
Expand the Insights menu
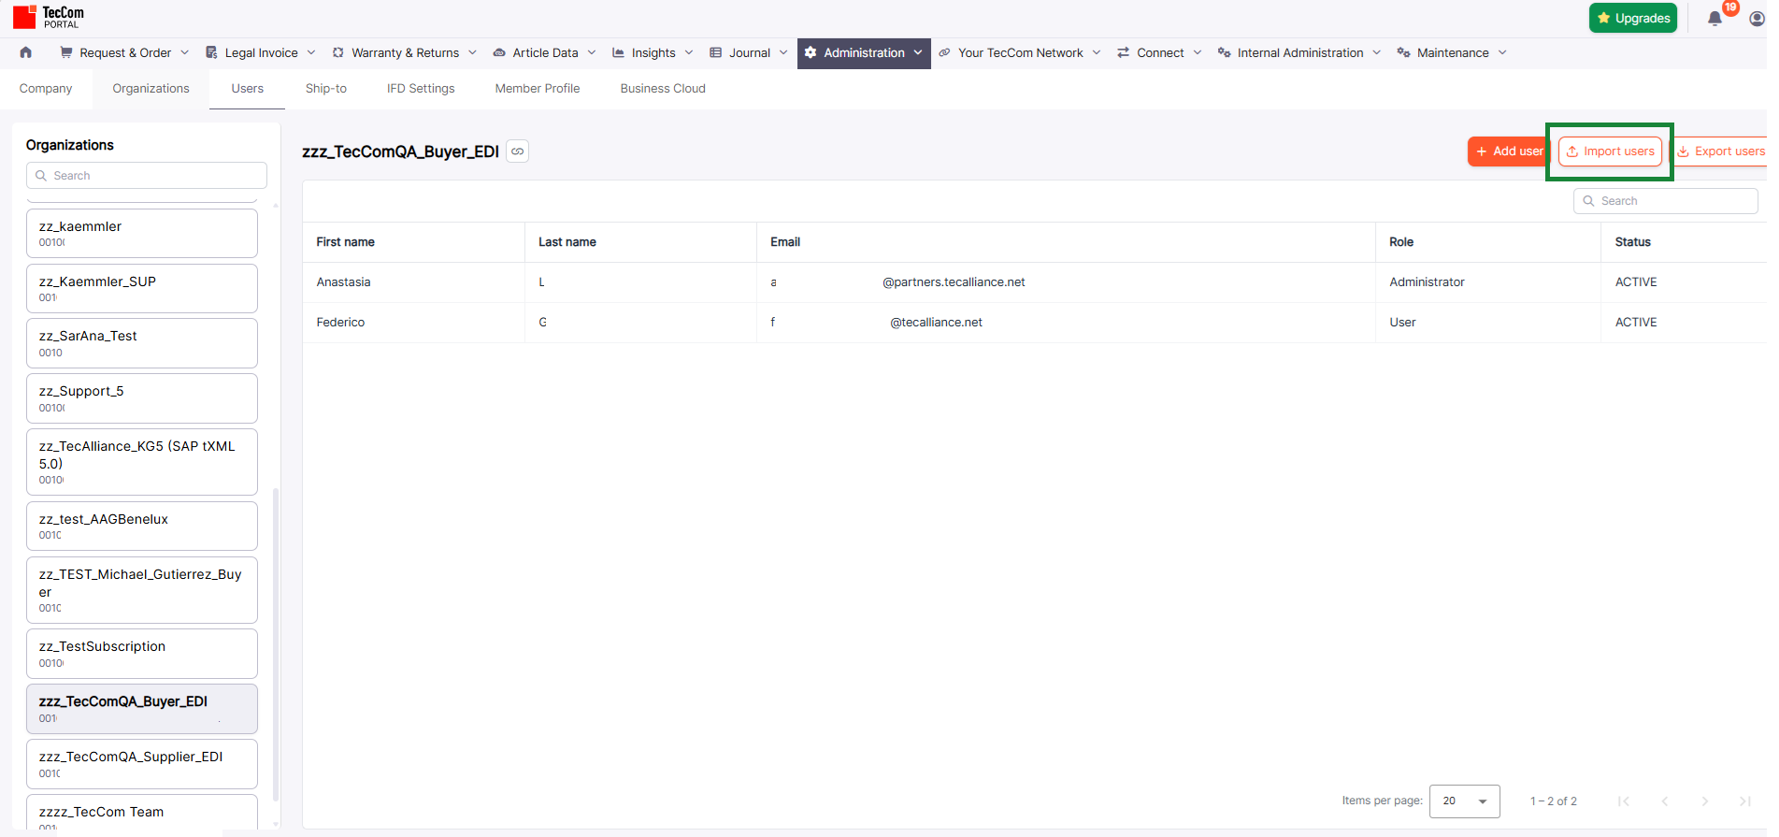653,52
